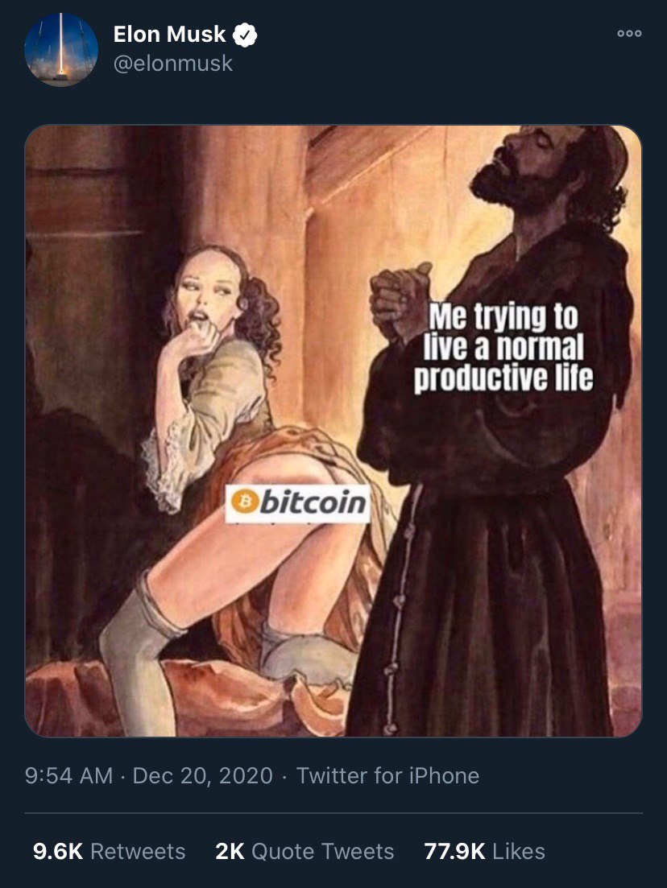This screenshot has width=667, height=888.
Task: Open Elon Musk display name profile
Action: coord(169,35)
